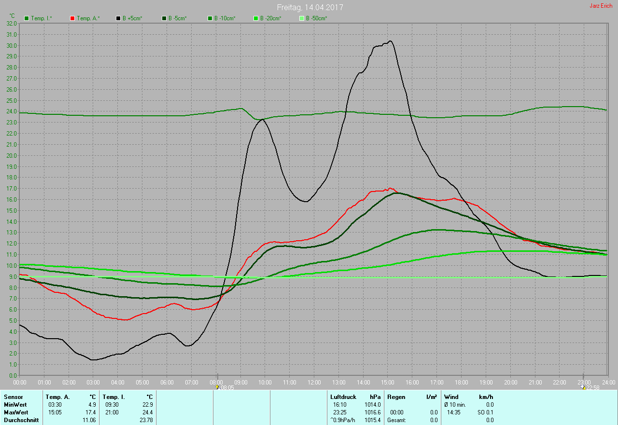Image resolution: width=618 pixels, height=425 pixels.
Task: Click the 12:00 x-axis time label
Action: pyautogui.click(x=314, y=383)
